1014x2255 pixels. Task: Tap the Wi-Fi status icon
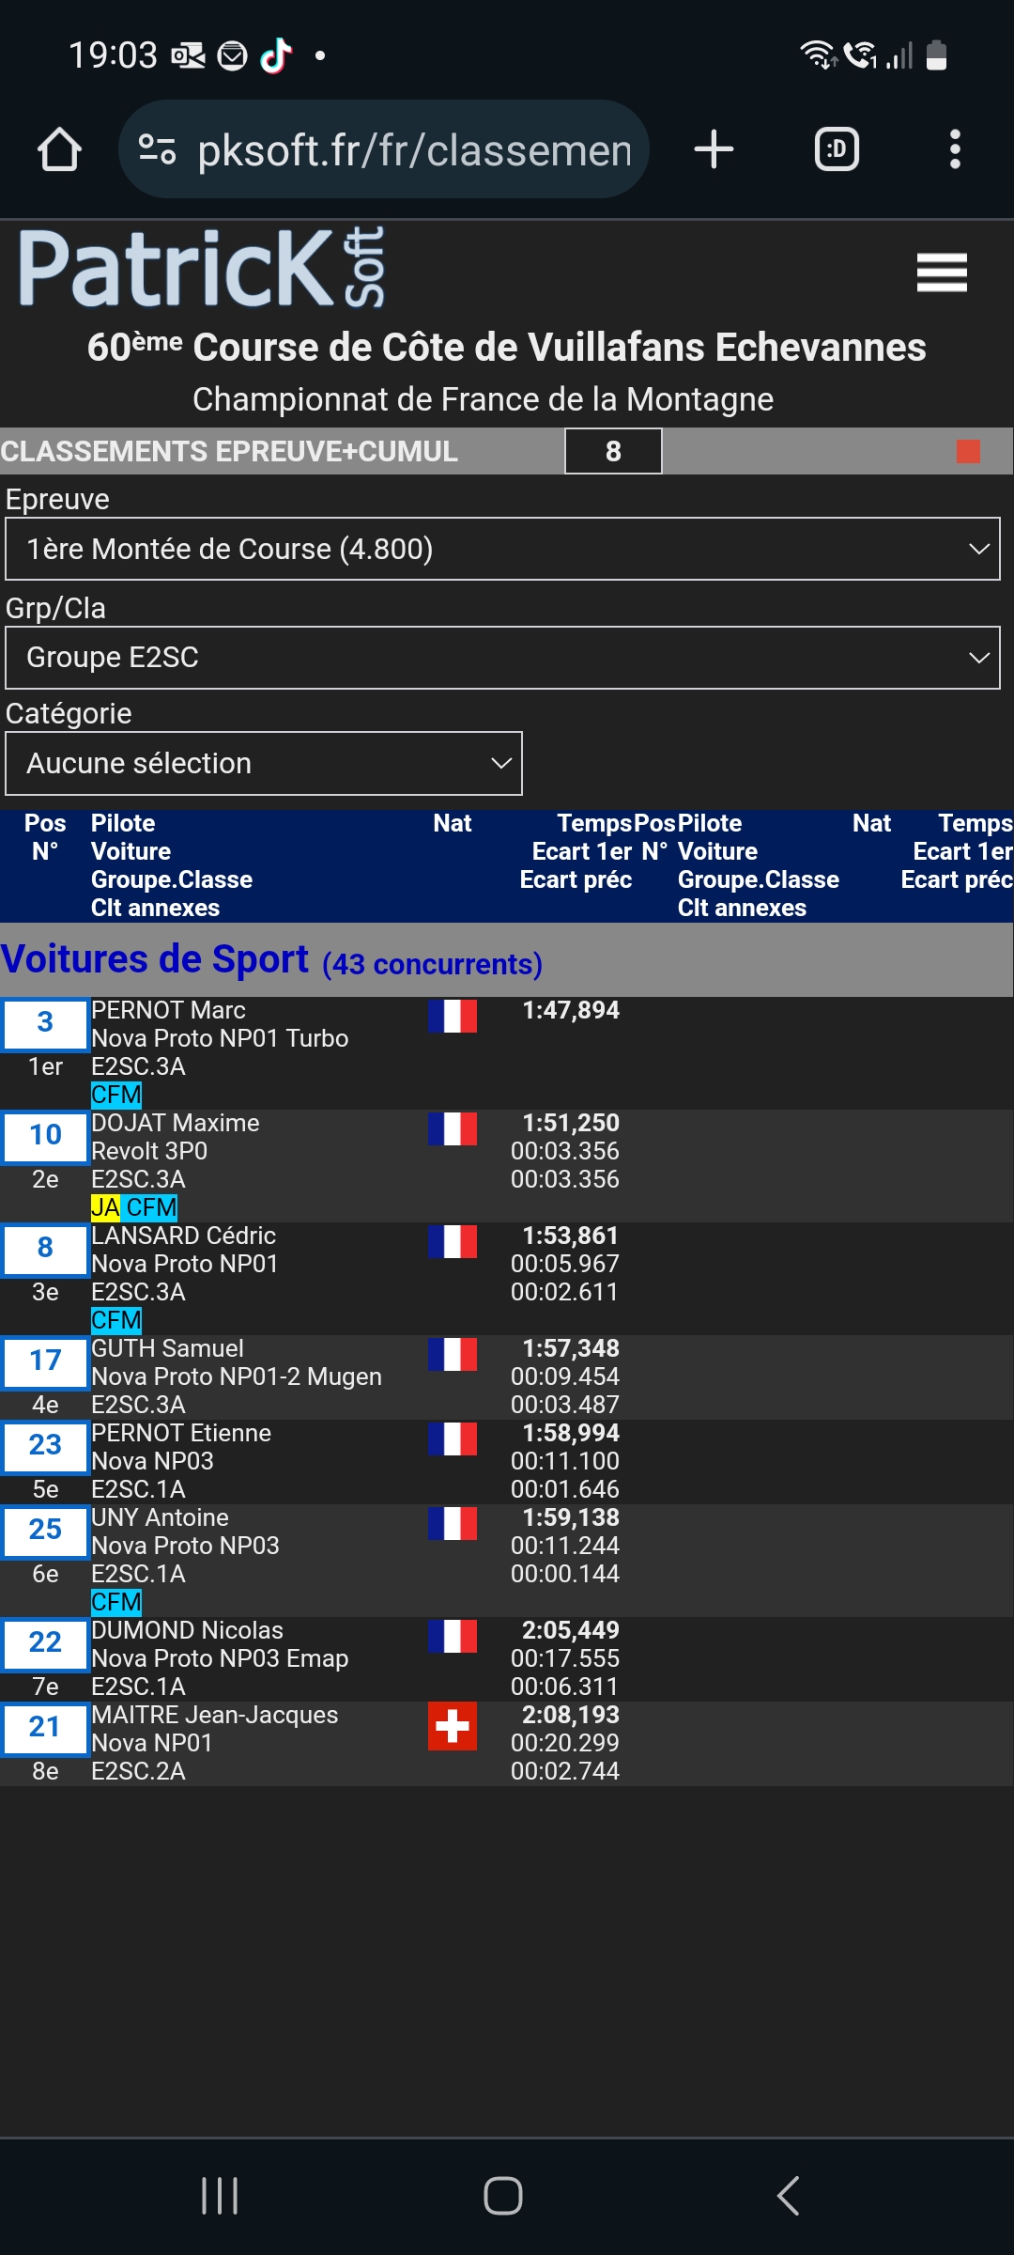tap(818, 55)
